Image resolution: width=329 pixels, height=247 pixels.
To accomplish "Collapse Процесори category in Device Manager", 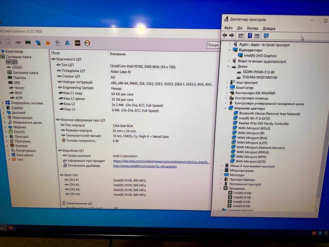I will [x=221, y=188].
